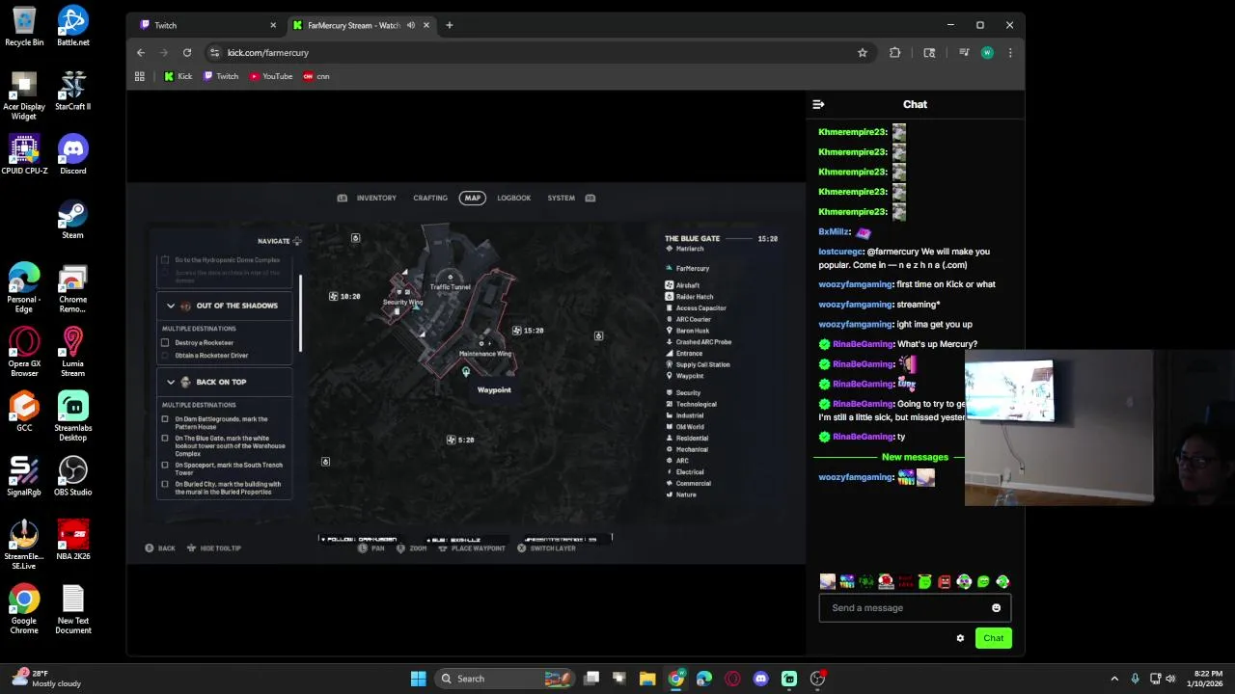Open the Inventory tab in game menu

(376, 198)
